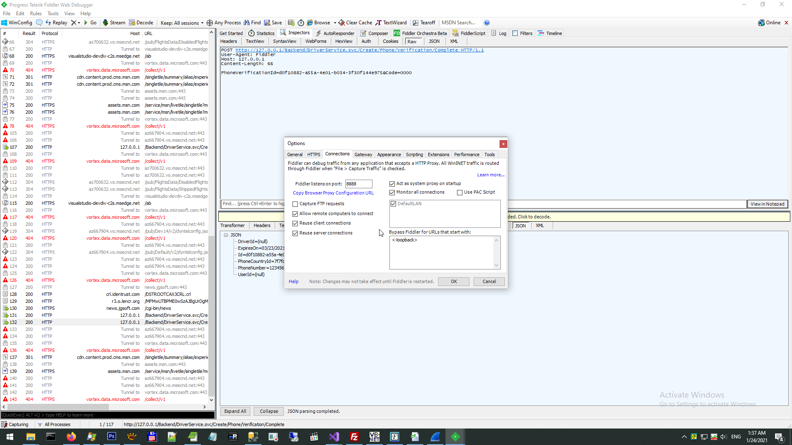This screenshot has height=445, width=792.
Task: Open the Browse dropdown arrow
Action: [335, 23]
